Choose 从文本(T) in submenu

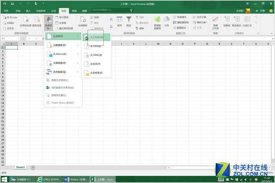96,64
